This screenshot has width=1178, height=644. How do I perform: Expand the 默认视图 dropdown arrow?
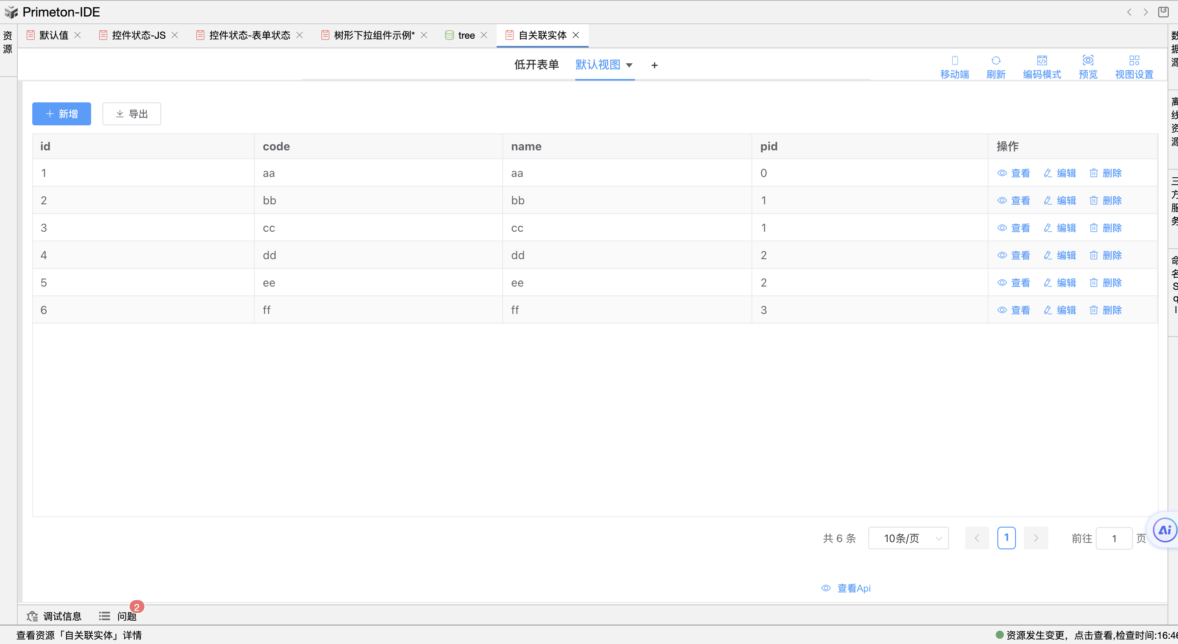coord(629,65)
